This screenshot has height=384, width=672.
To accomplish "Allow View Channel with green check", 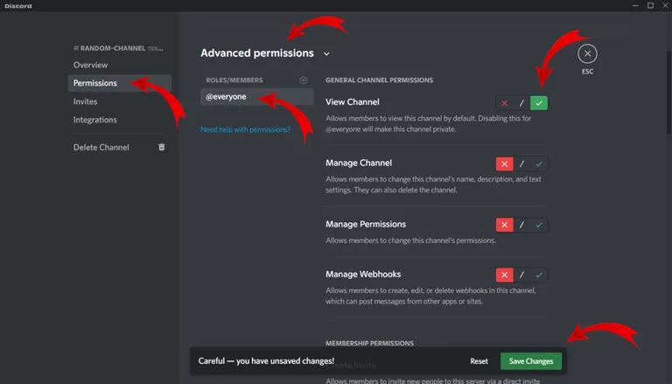I will (x=539, y=103).
